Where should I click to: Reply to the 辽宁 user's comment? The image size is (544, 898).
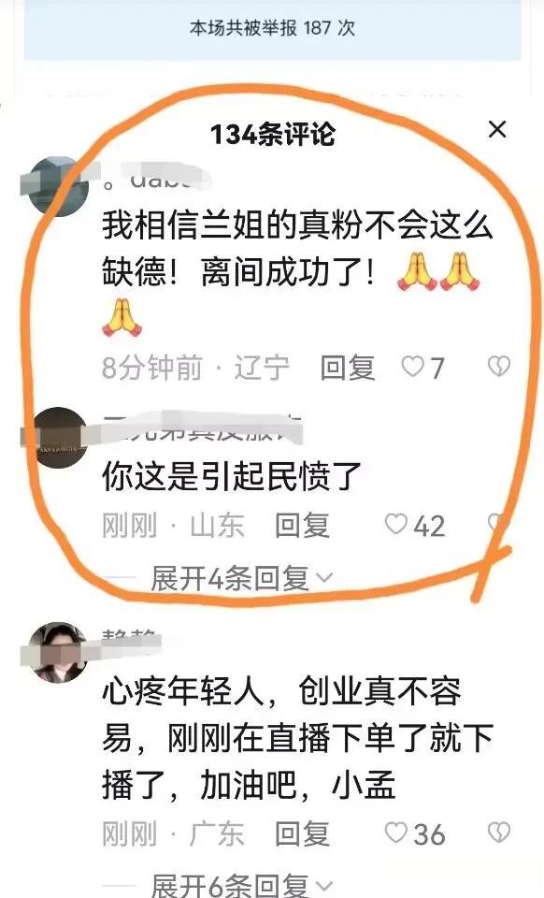(x=347, y=367)
